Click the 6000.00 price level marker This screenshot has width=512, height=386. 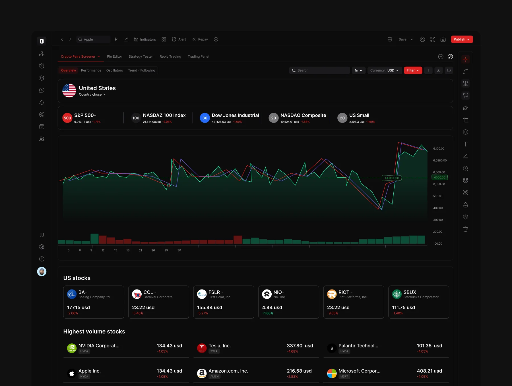(x=440, y=177)
